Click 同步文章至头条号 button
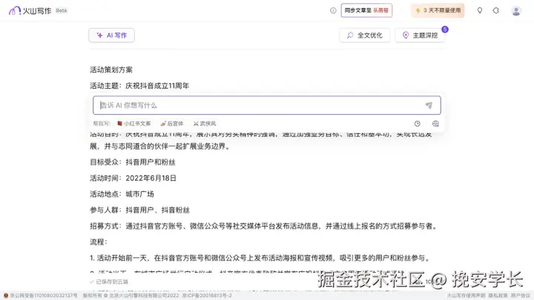This screenshot has width=534, height=300. (x=366, y=10)
